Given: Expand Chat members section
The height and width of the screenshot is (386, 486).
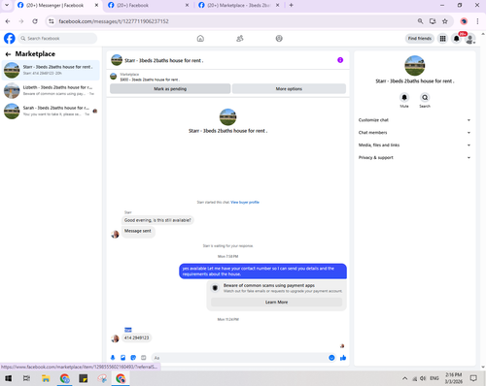Looking at the screenshot, I should (x=414, y=133).
